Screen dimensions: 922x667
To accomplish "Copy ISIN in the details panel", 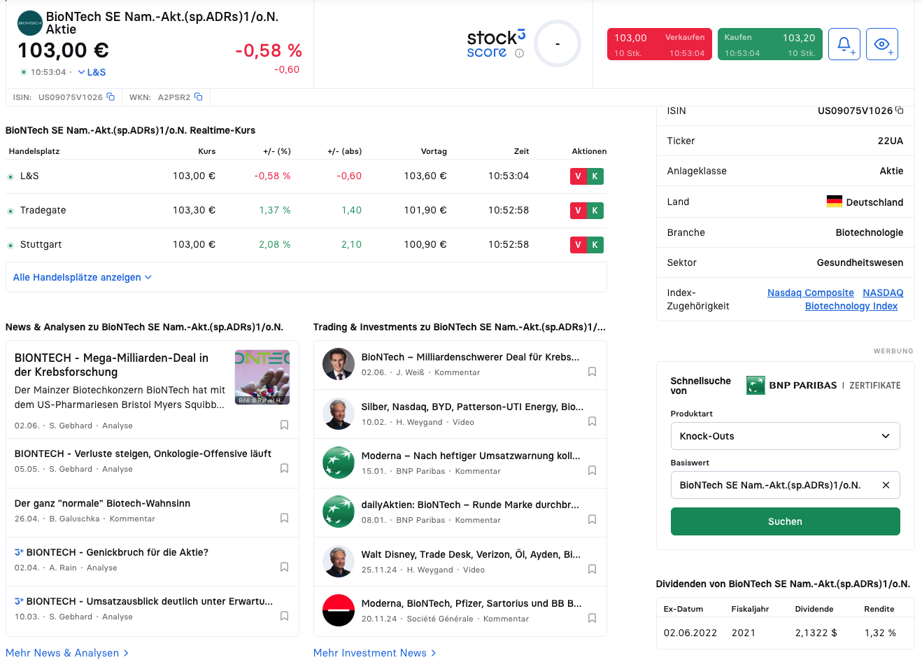I will (900, 111).
